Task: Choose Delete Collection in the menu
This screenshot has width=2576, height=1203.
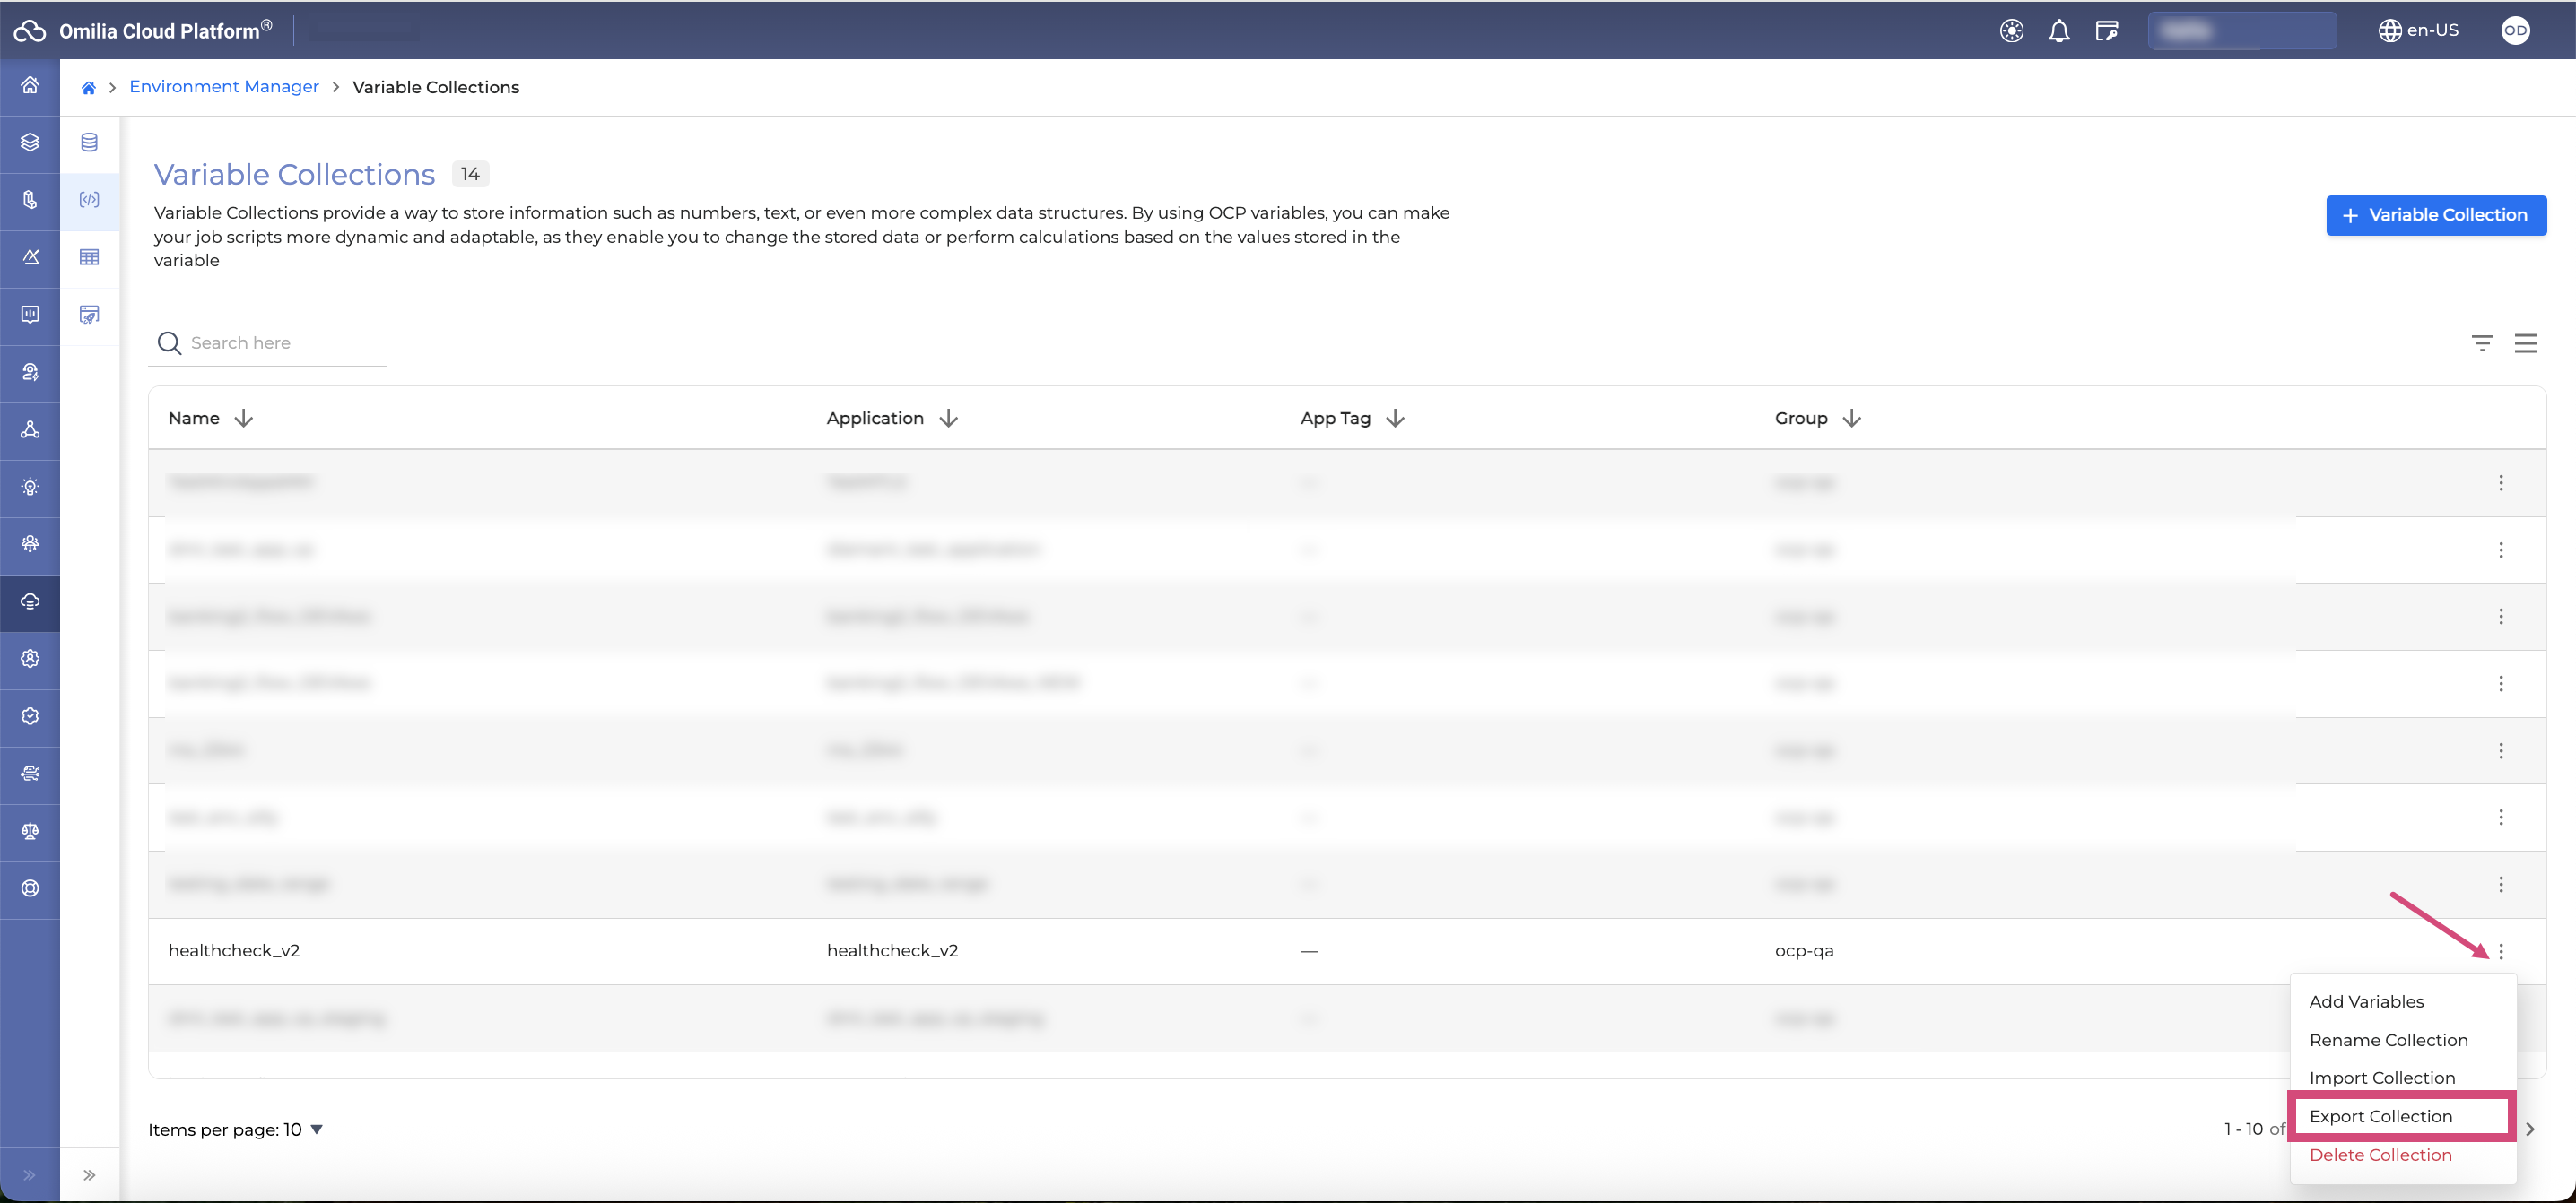Action: click(2380, 1155)
